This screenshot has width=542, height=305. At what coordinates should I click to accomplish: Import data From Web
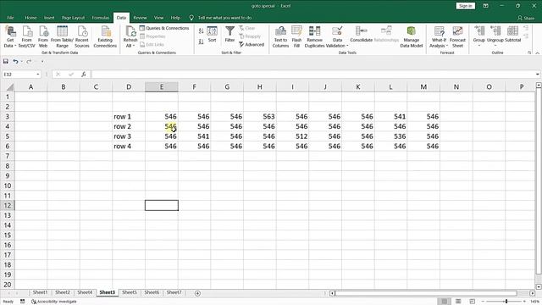[43, 36]
